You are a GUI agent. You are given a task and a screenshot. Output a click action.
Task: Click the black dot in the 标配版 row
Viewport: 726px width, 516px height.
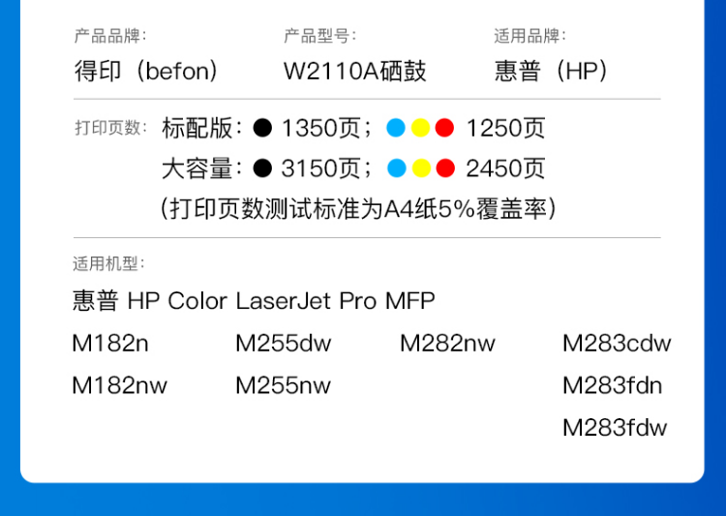tap(262, 128)
